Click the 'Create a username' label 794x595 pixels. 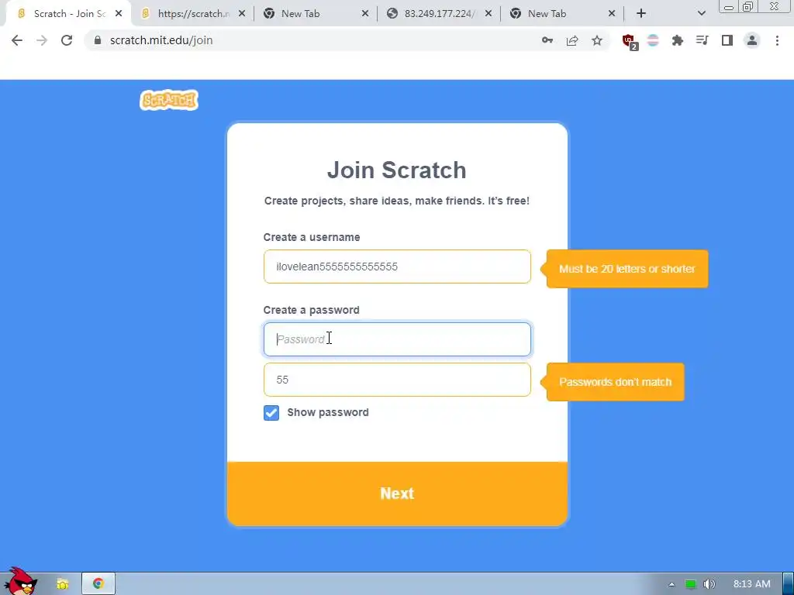(x=312, y=237)
